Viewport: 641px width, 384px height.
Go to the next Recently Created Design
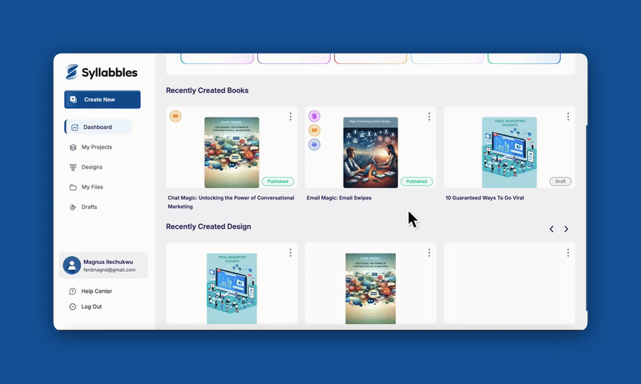click(566, 230)
